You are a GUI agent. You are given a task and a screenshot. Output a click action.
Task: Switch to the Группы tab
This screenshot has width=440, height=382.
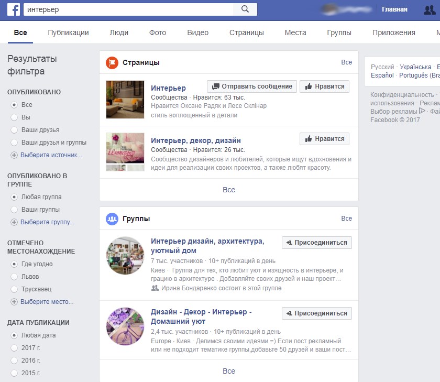[x=339, y=32]
